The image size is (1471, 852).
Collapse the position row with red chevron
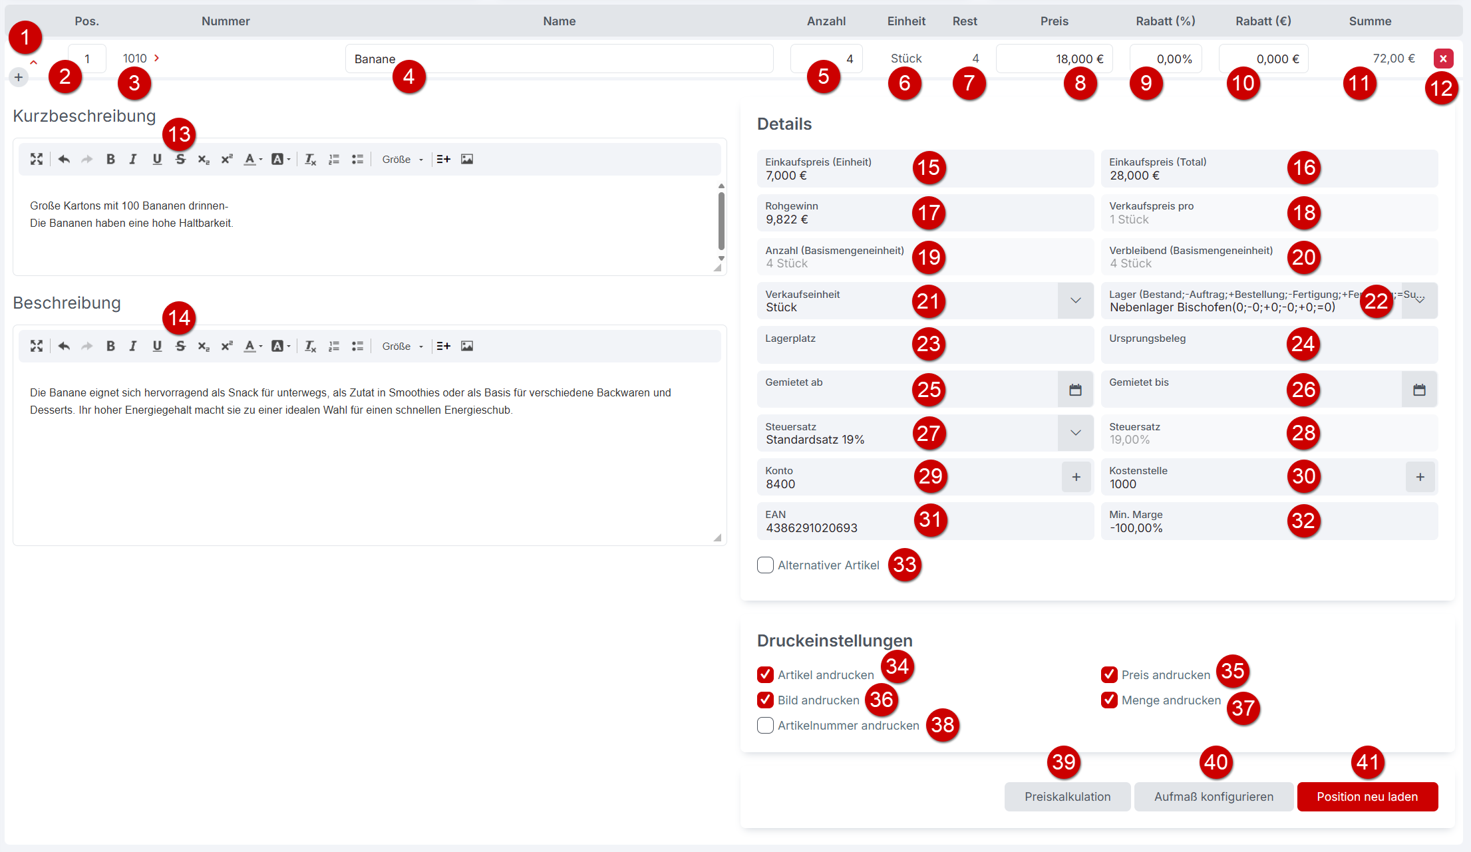[x=33, y=63]
